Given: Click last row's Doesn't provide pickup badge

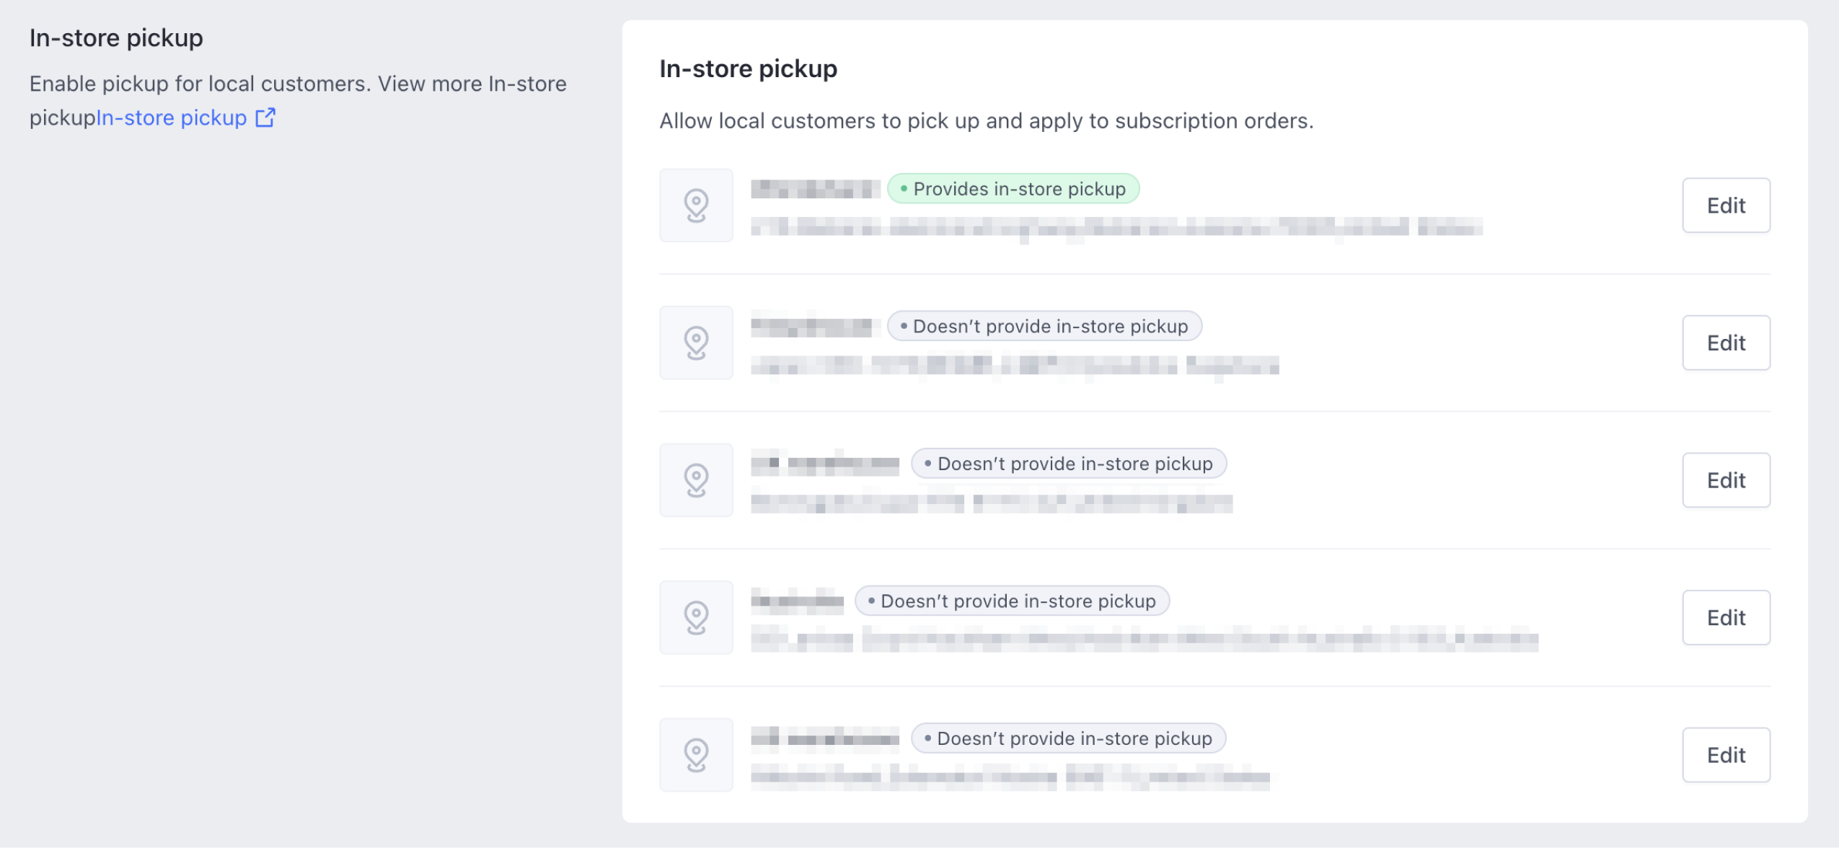Looking at the screenshot, I should (1067, 738).
